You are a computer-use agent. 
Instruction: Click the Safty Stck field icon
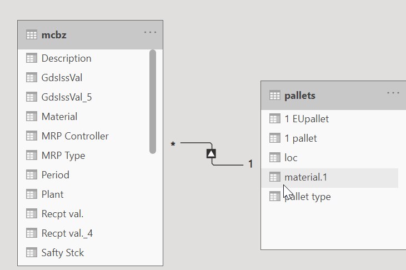point(32,252)
